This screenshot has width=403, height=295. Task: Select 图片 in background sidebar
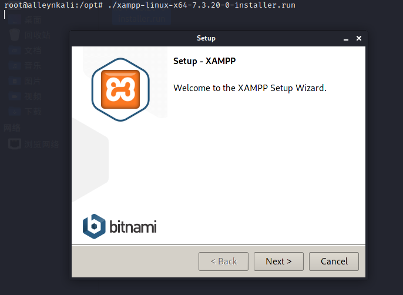coord(25,81)
